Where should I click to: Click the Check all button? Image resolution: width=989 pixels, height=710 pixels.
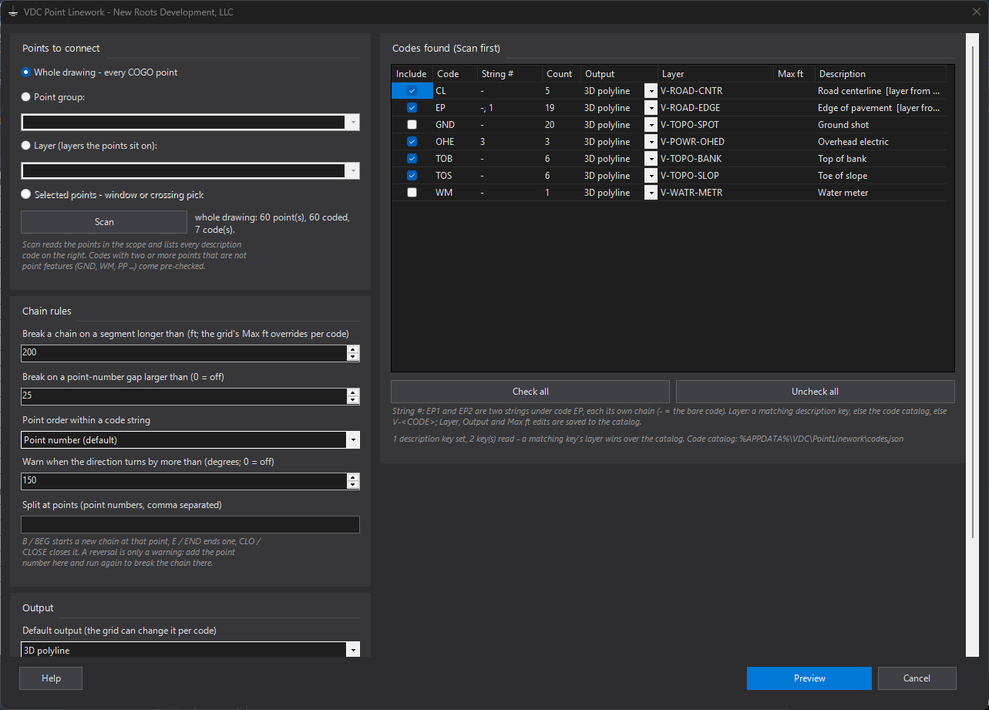[x=530, y=392]
